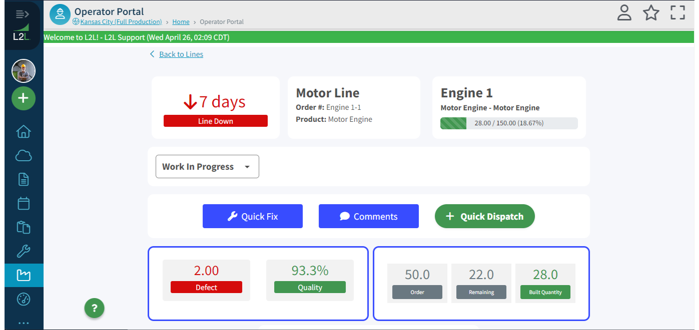The height and width of the screenshot is (330, 699).
Task: Click the red Defect label
Action: 206,287
